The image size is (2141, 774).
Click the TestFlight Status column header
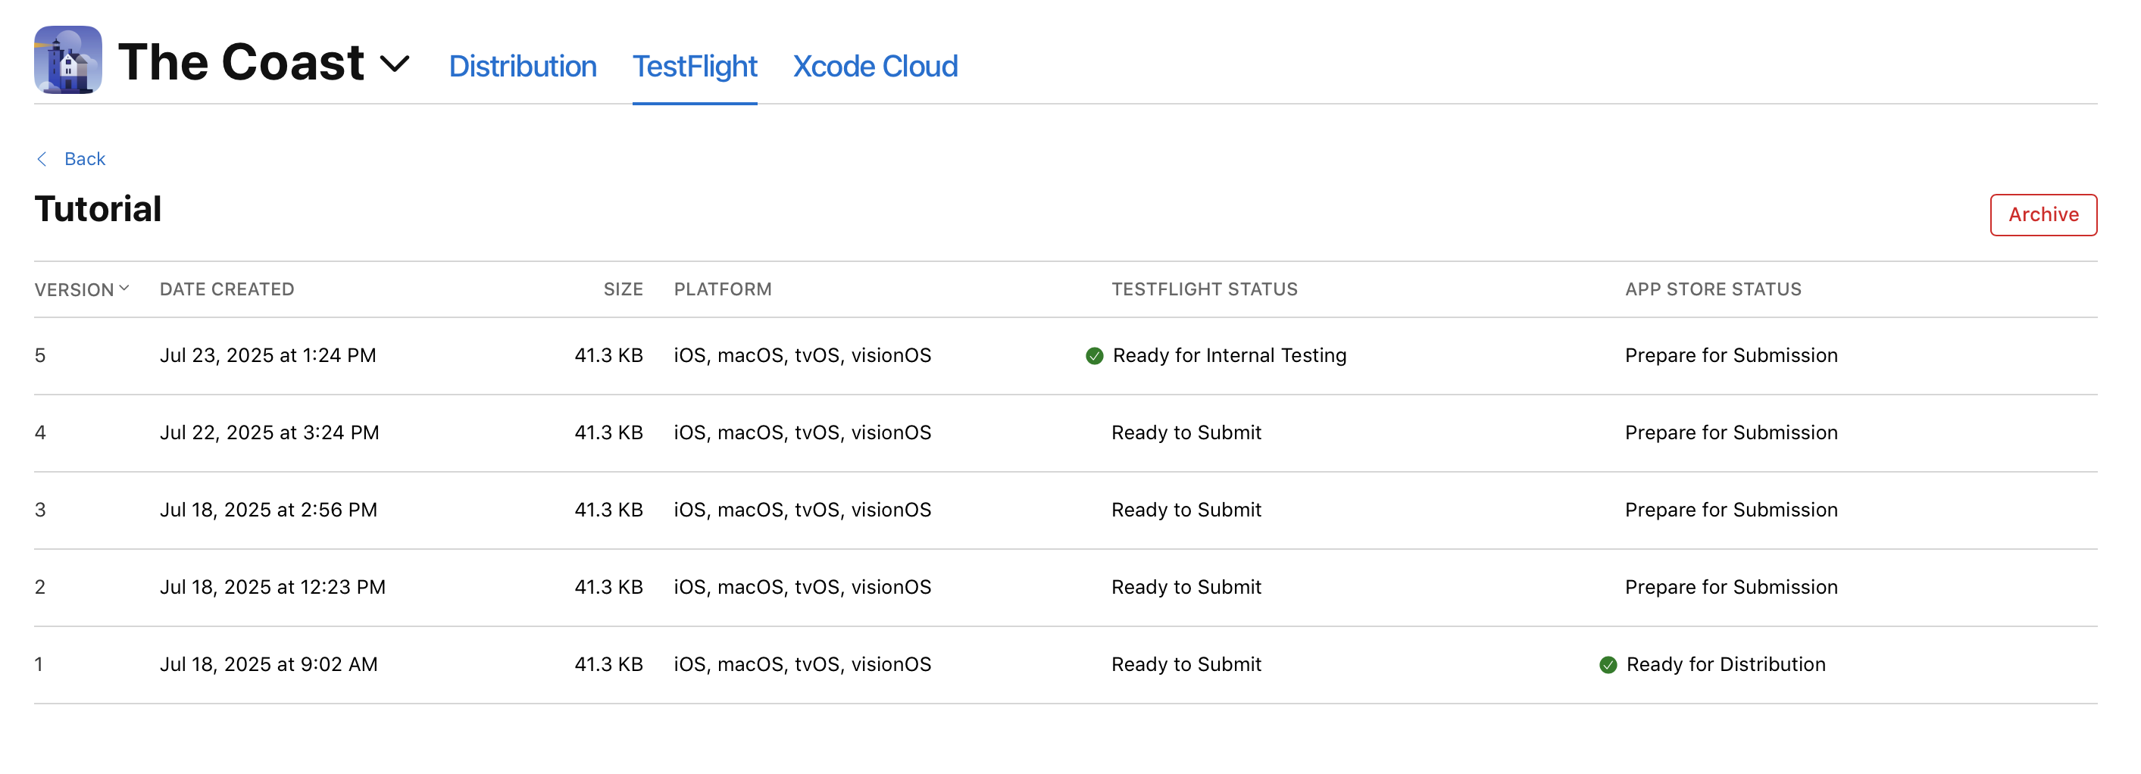pos(1204,289)
